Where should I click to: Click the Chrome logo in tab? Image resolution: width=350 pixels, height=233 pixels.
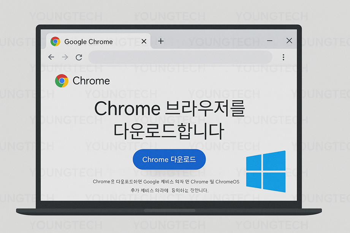tap(55, 41)
